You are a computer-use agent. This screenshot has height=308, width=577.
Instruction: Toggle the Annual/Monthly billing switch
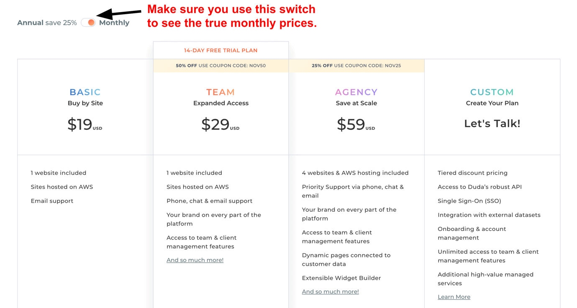[88, 23]
